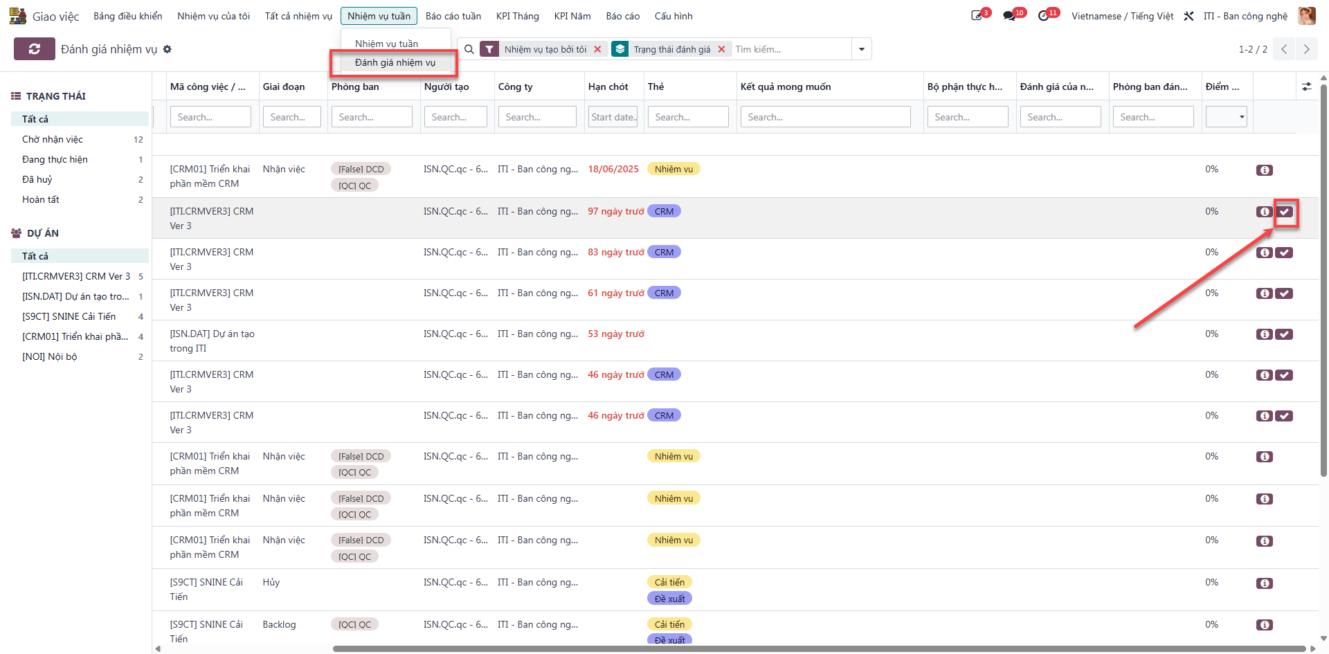The height and width of the screenshot is (654, 1329).
Task: Click the Mã công việc search field
Action: (210, 117)
